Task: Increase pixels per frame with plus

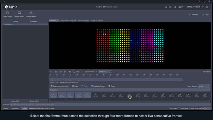Action: coord(97,72)
